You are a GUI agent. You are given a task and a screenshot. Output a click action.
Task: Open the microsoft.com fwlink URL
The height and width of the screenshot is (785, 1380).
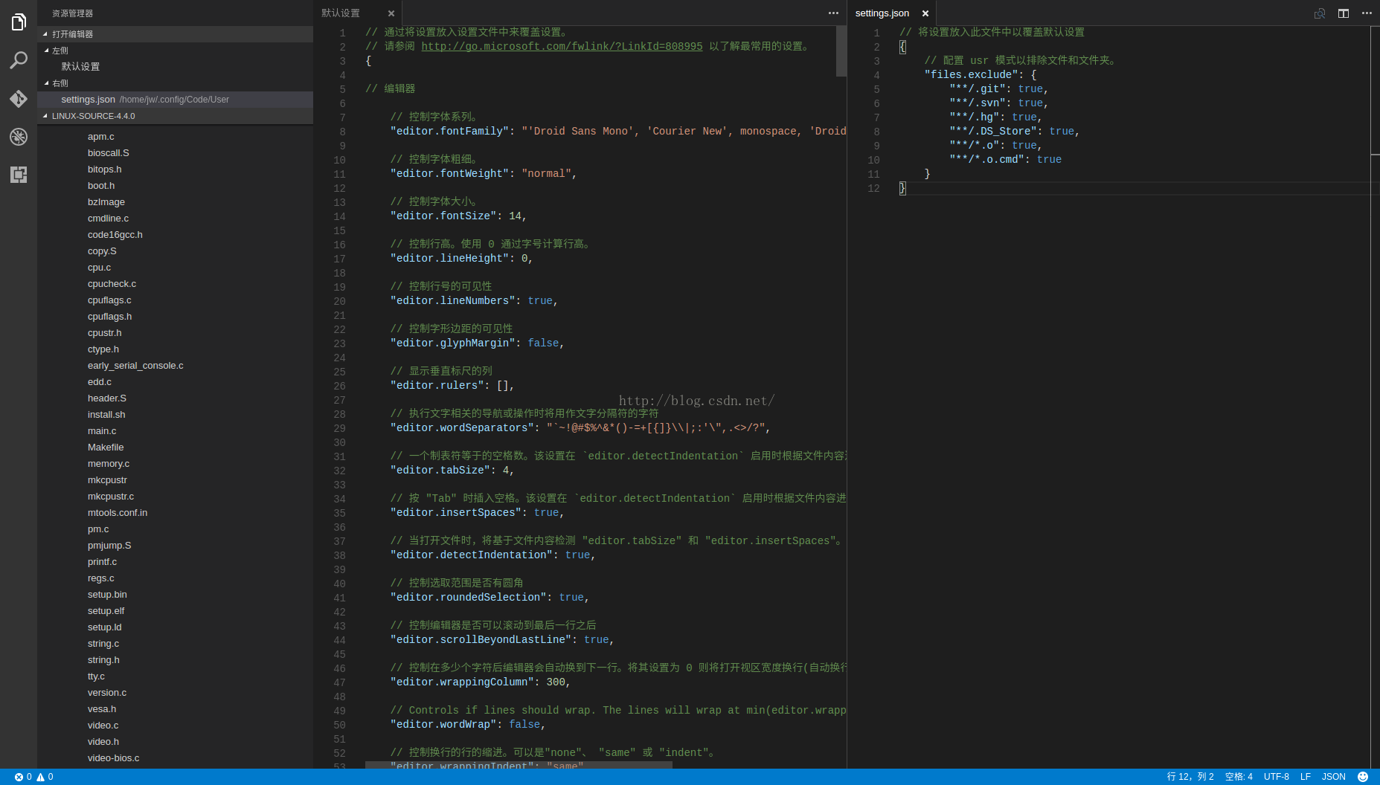pos(562,46)
